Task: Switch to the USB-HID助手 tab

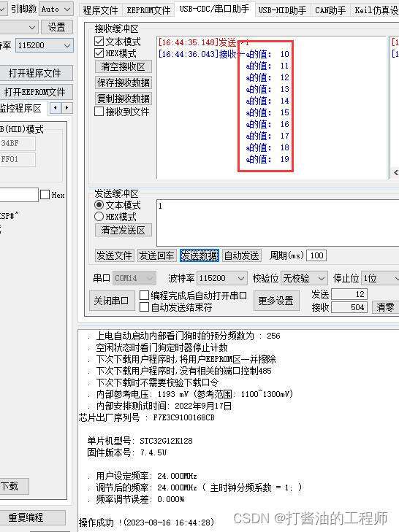Action: pos(282,10)
